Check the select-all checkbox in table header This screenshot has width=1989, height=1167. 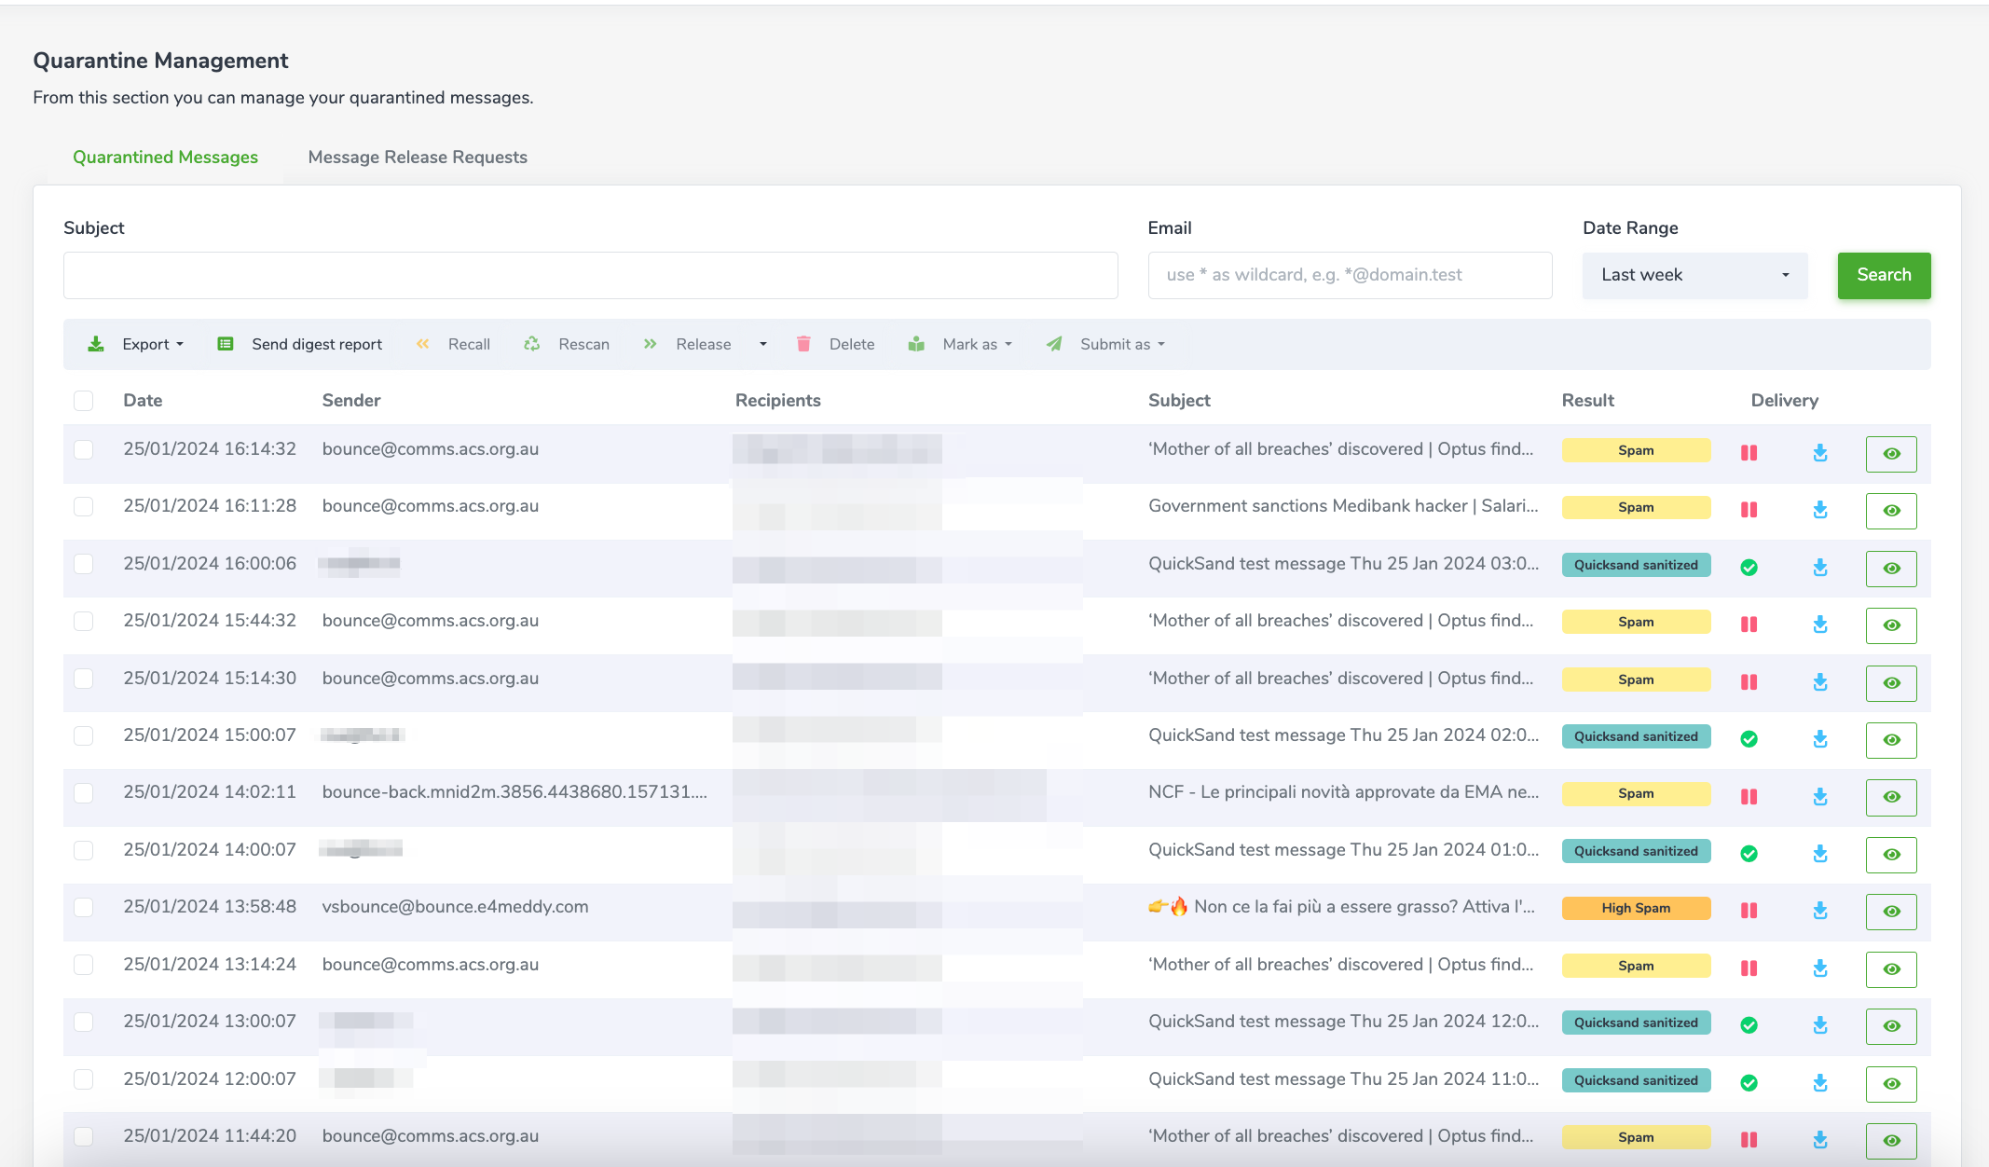(84, 401)
